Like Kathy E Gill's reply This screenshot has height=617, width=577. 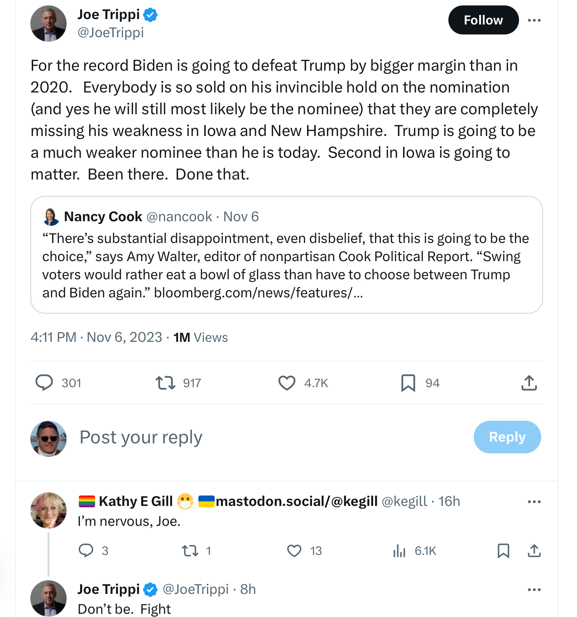coord(294,551)
